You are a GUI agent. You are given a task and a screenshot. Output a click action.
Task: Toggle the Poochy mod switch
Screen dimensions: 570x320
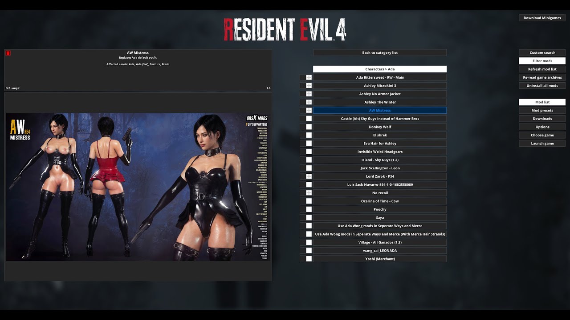tap(309, 209)
